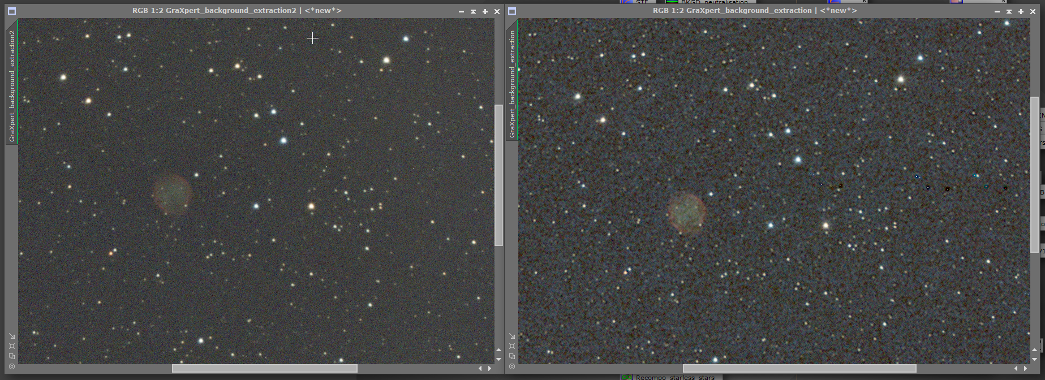Shade the GraXpert_background_extraction window with the up-arrow icon
Viewport: 1045px width, 380px height.
coord(1009,11)
